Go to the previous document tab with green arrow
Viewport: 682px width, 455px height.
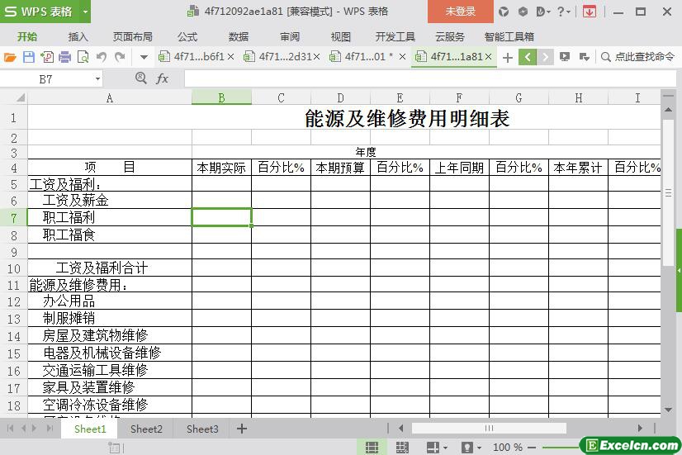pos(527,56)
